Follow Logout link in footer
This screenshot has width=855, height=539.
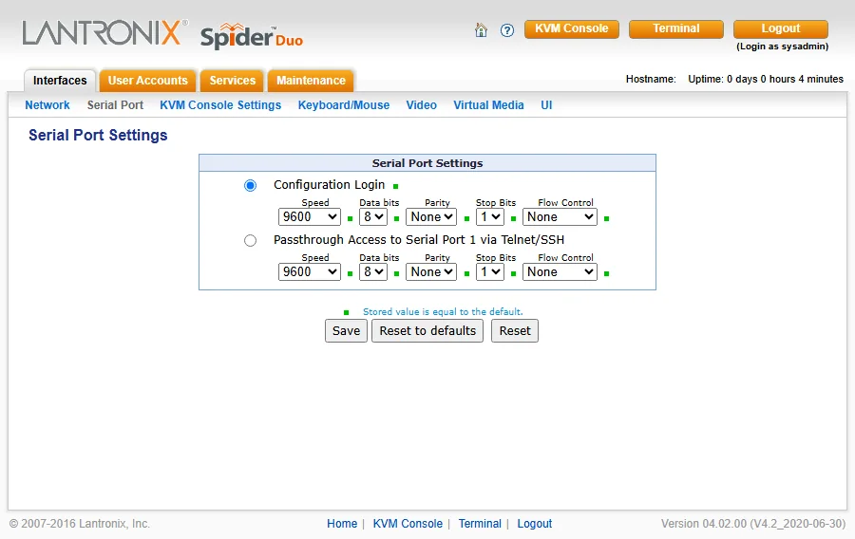coord(534,524)
